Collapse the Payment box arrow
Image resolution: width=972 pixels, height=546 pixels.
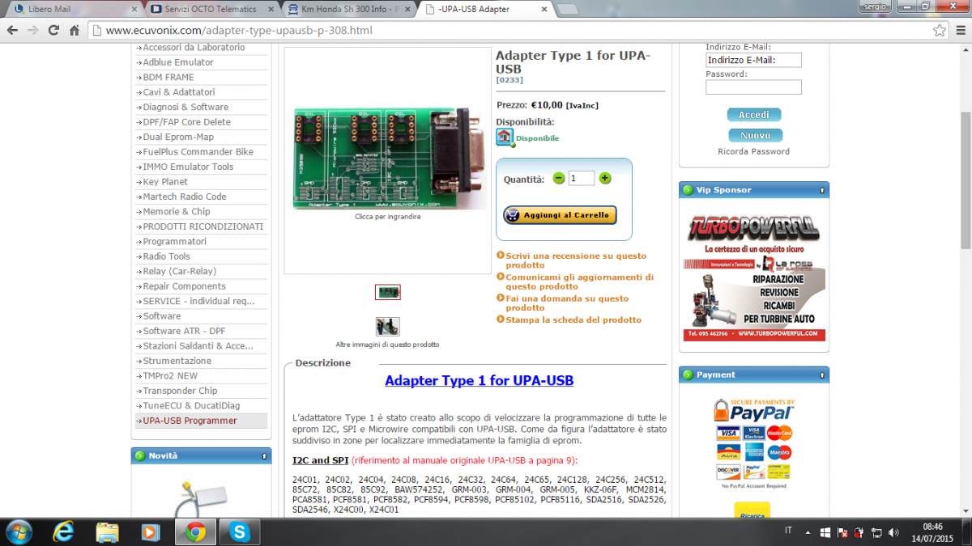pyautogui.click(x=822, y=375)
